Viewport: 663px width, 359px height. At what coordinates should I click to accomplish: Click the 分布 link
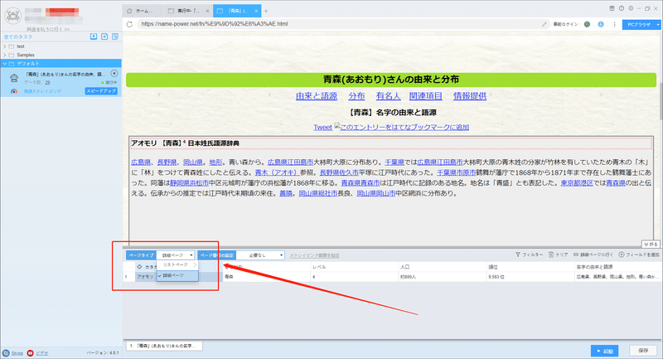[356, 96]
